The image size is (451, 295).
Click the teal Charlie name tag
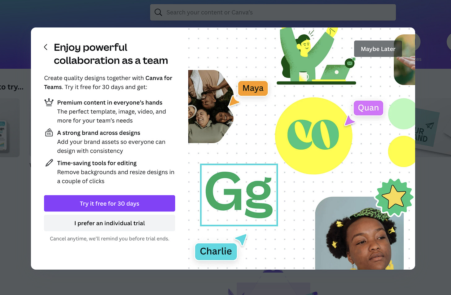tap(216, 251)
